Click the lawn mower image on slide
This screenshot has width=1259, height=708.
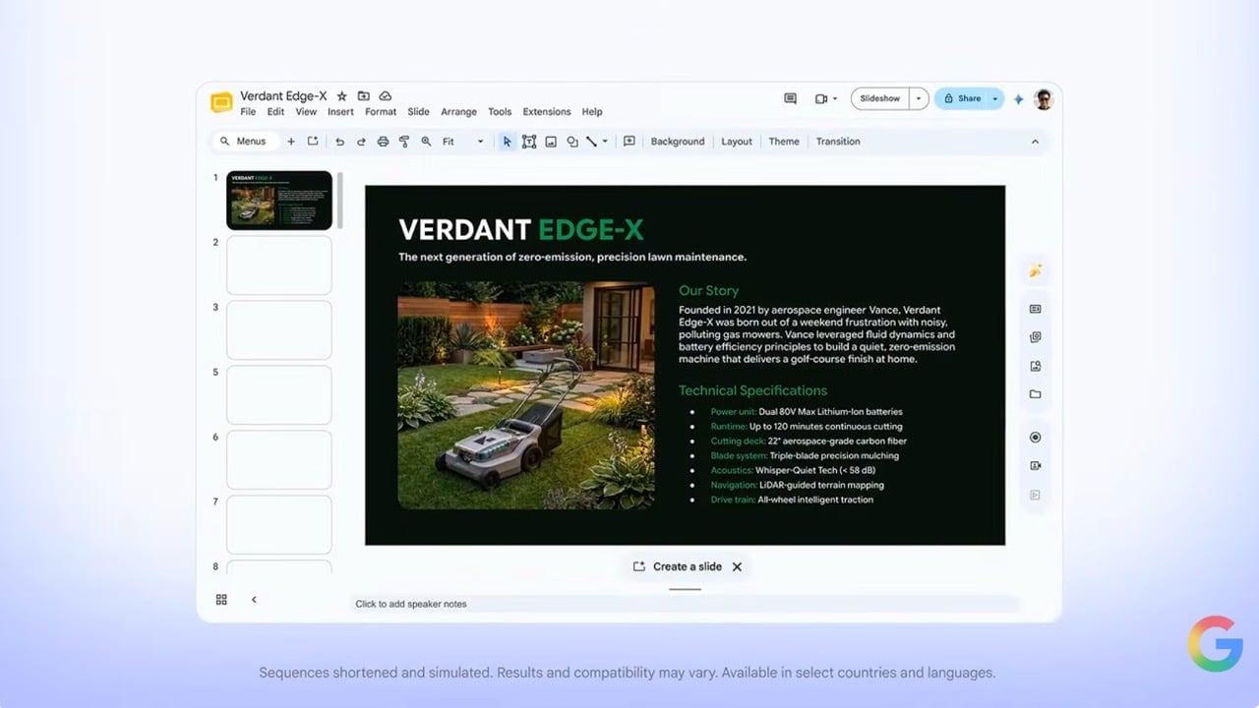[526, 396]
